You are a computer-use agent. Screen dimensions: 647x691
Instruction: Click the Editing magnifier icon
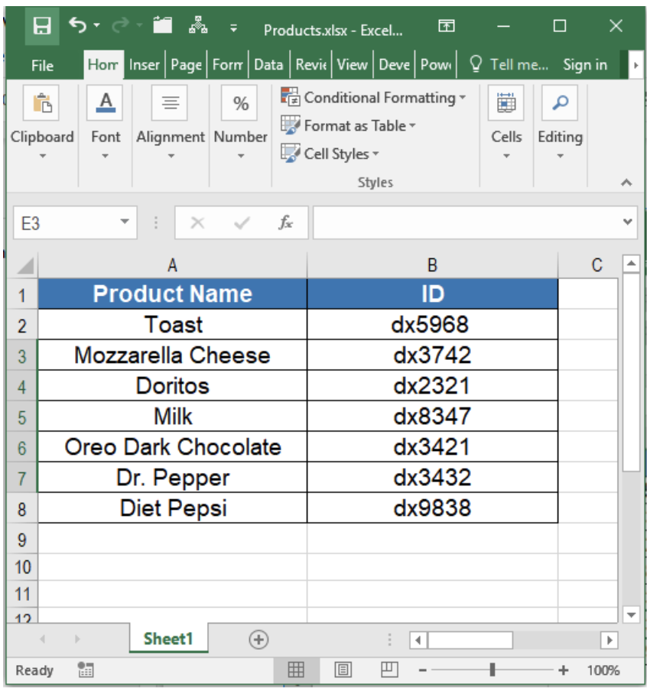tap(560, 102)
